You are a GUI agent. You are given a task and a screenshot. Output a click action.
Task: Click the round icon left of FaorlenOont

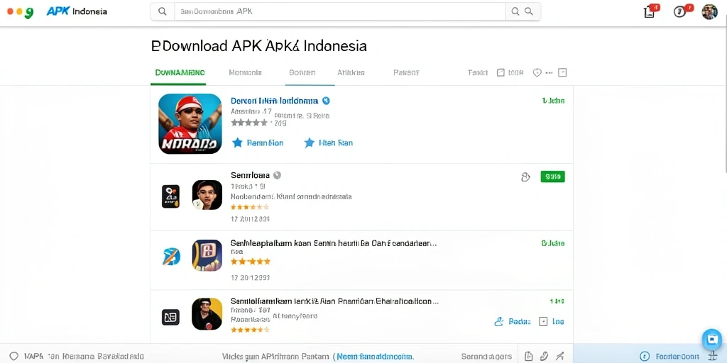point(645,357)
